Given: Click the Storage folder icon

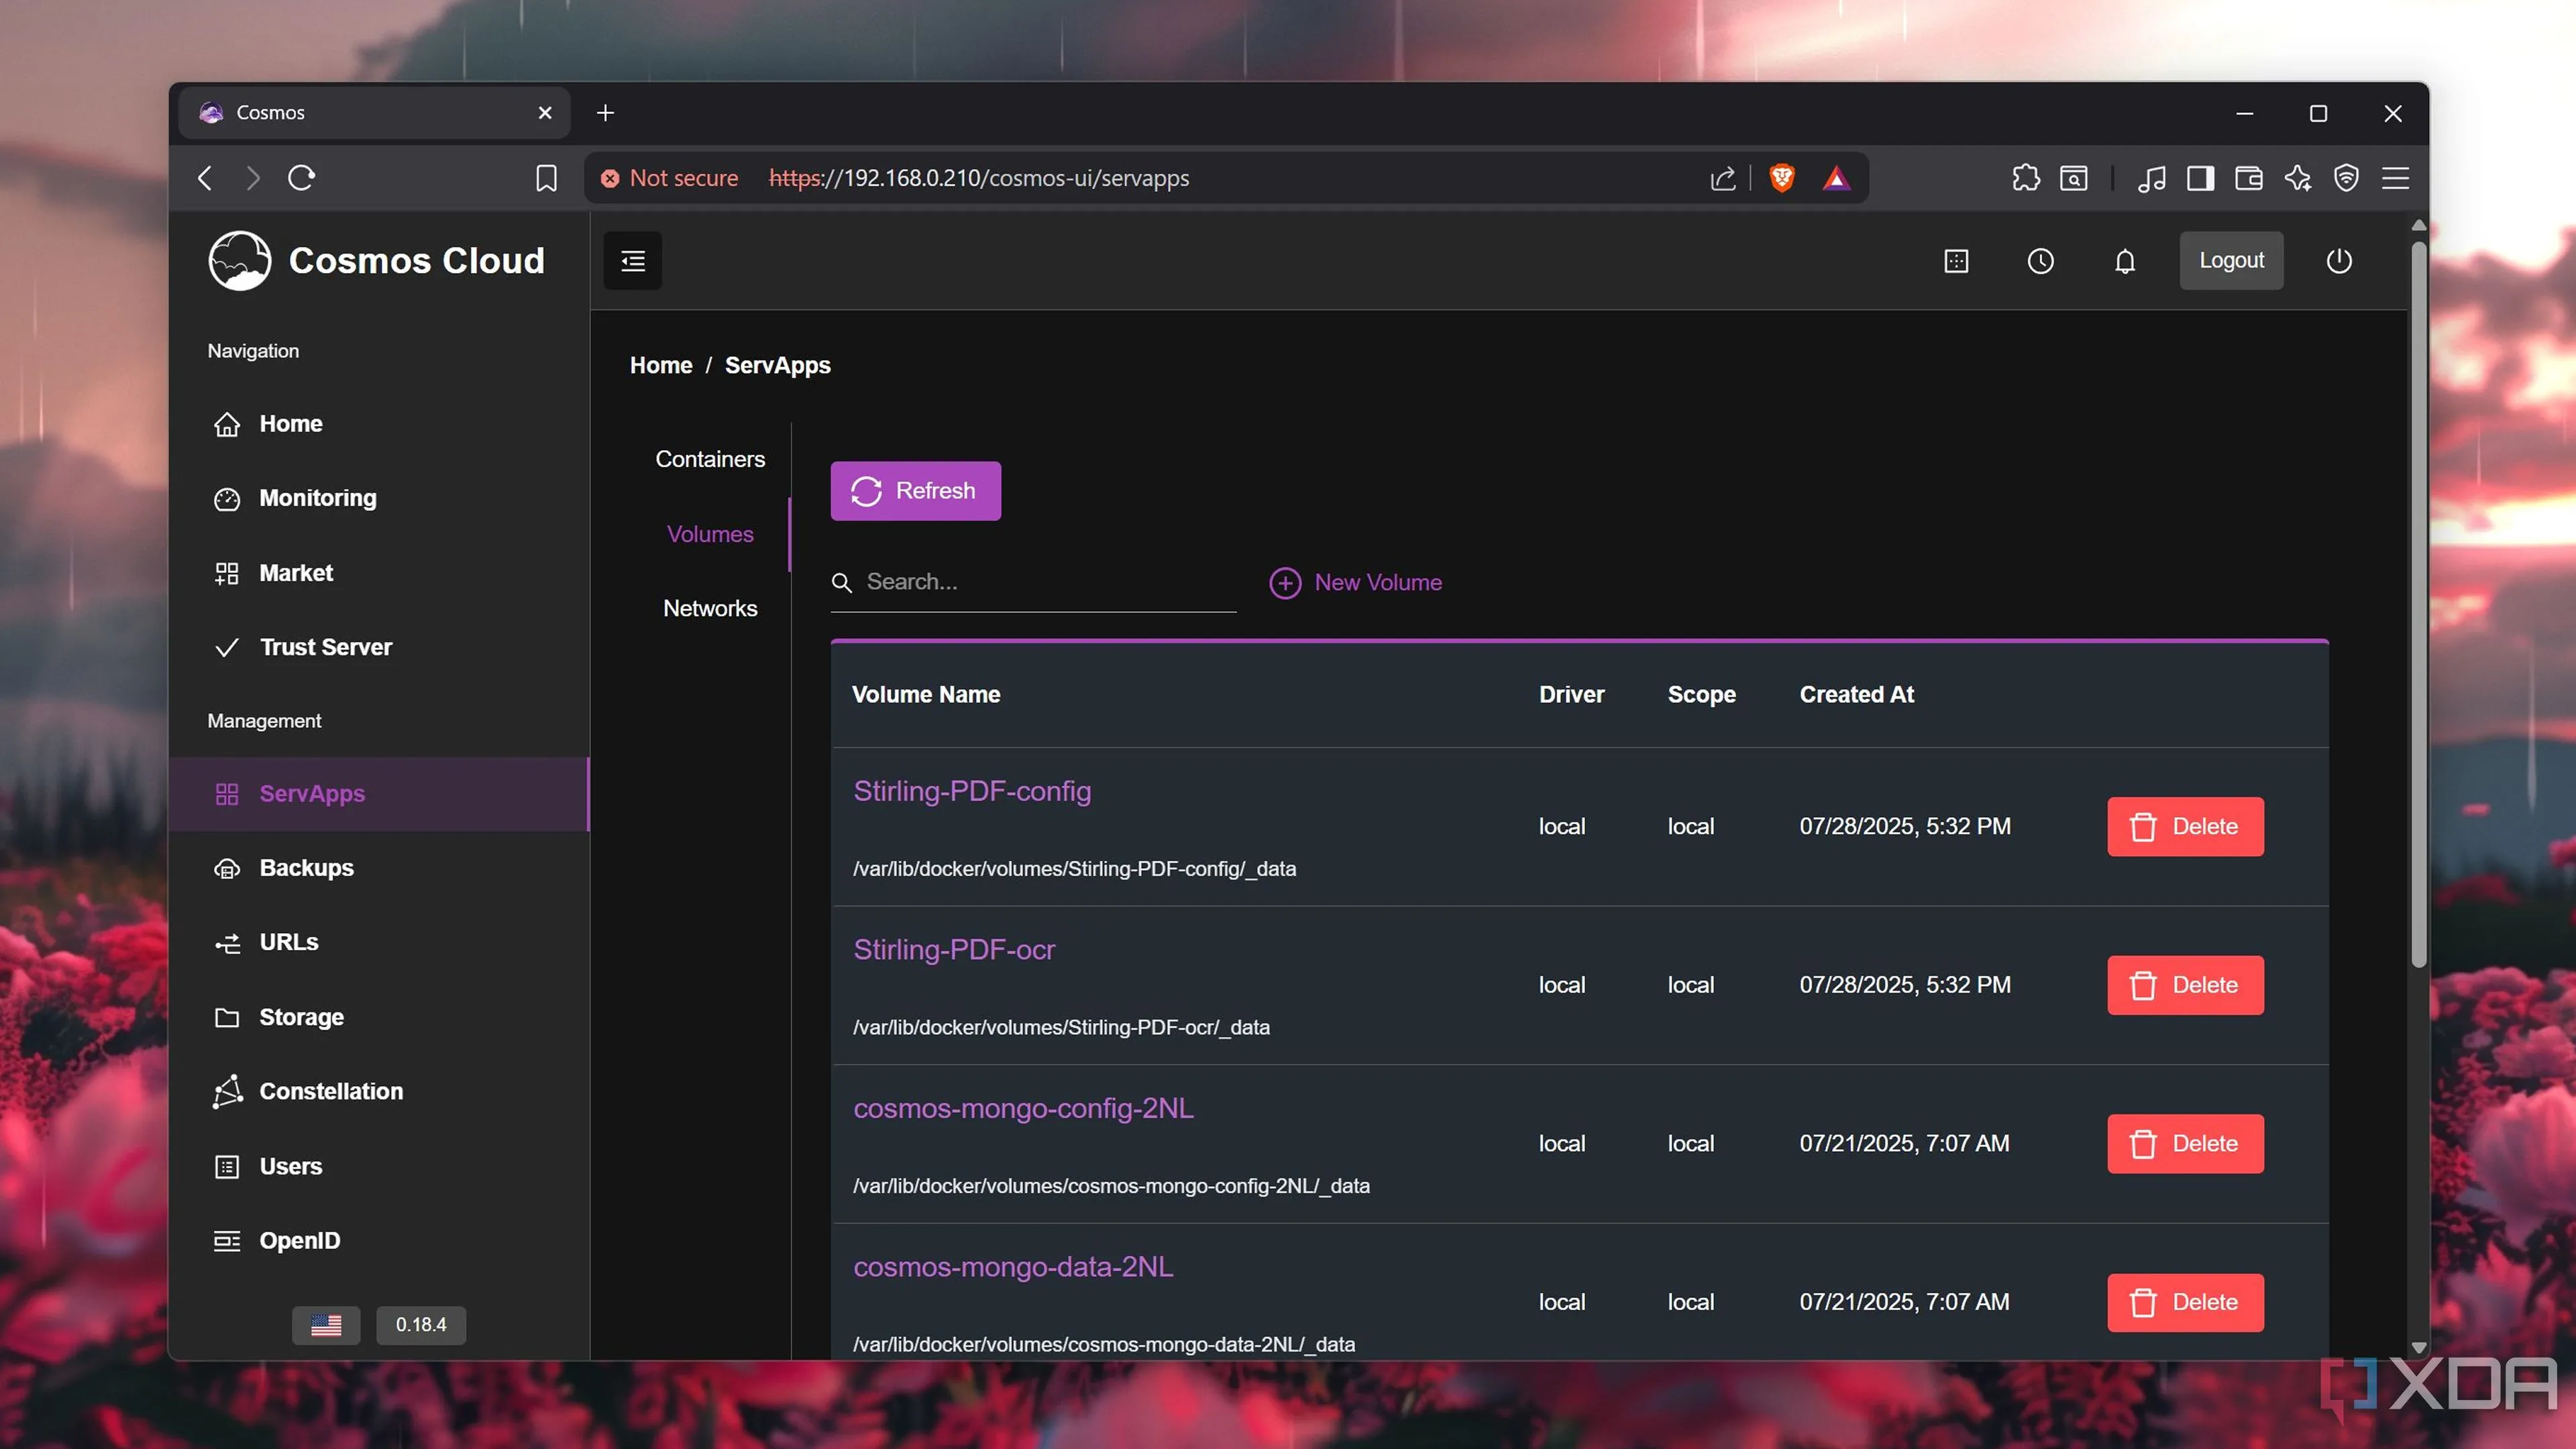Looking at the screenshot, I should (227, 1017).
